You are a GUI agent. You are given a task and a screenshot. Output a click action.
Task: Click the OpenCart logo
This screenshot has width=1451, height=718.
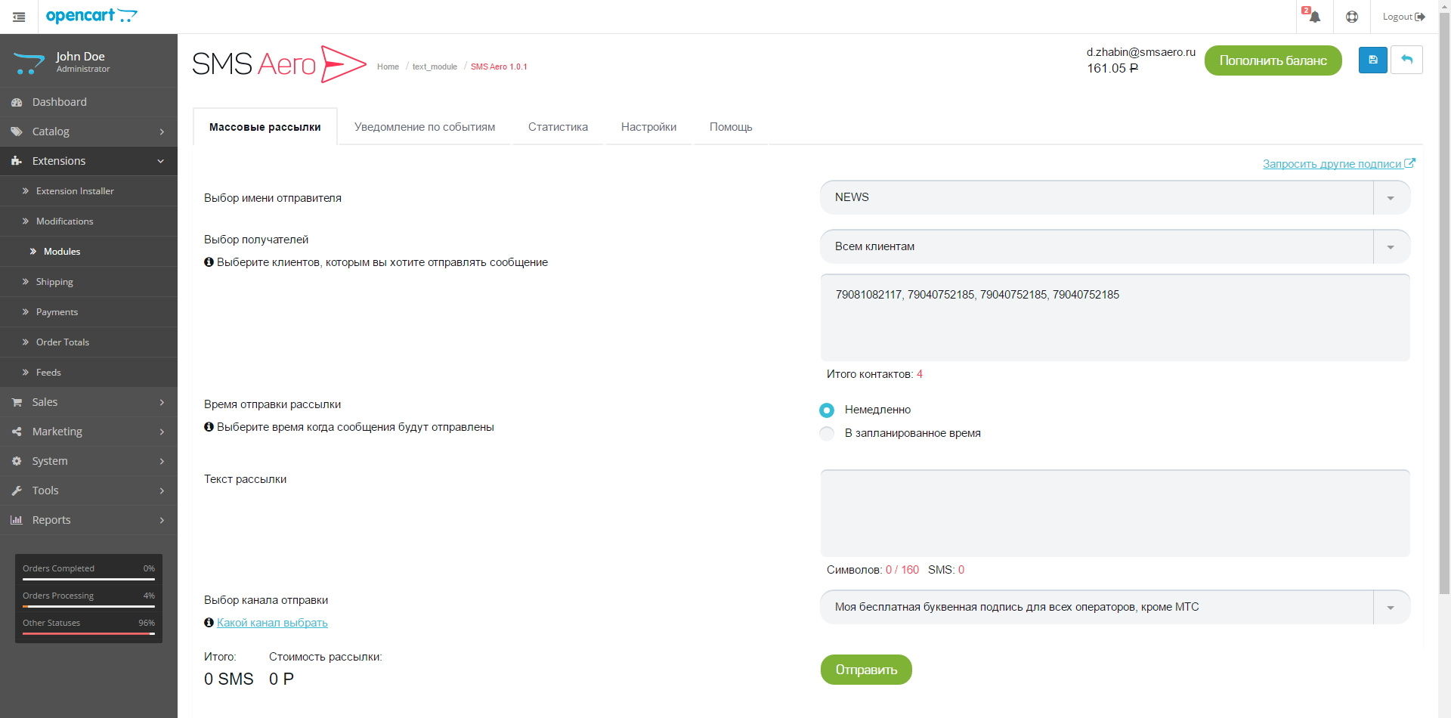click(x=91, y=16)
